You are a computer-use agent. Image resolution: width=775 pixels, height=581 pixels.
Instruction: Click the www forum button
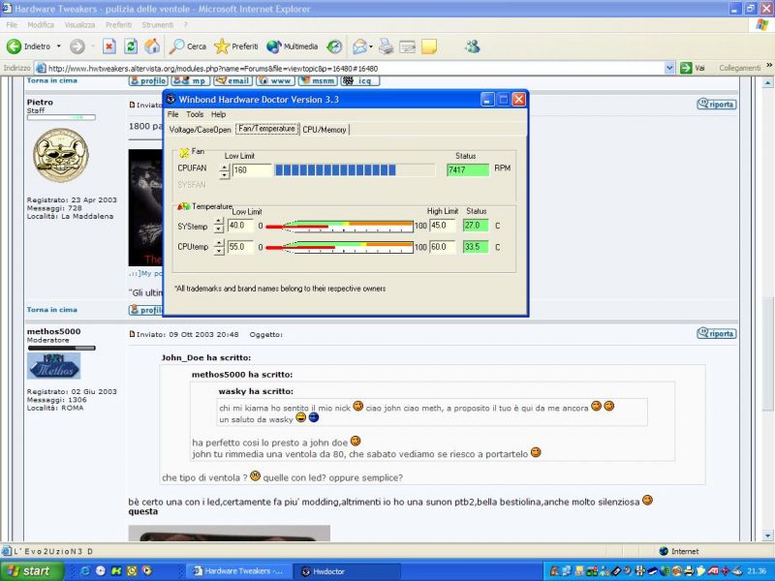[x=275, y=80]
